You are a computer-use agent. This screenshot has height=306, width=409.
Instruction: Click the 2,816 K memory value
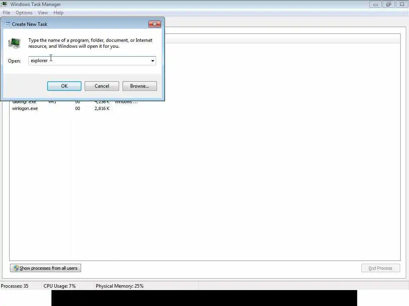pos(102,108)
